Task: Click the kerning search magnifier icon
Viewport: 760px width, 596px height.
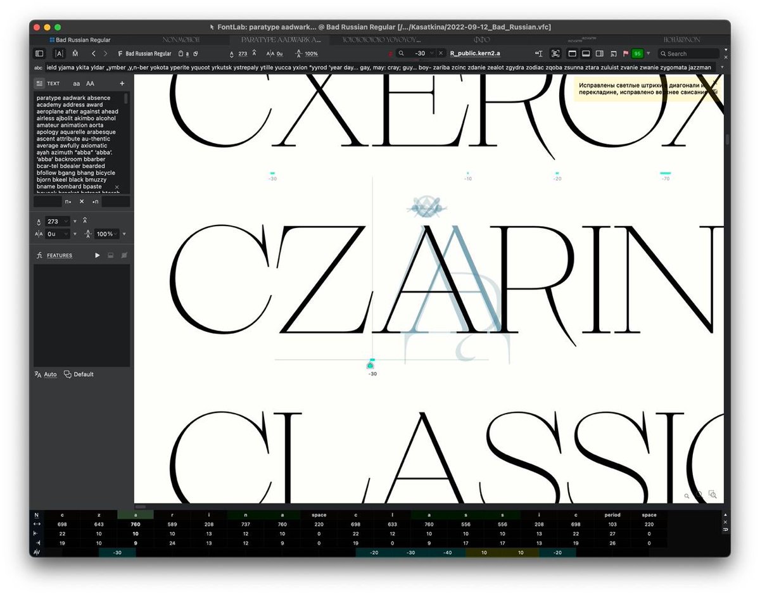Action: (401, 54)
